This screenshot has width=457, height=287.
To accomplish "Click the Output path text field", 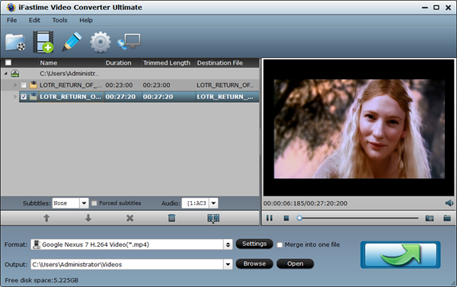I will click(127, 265).
